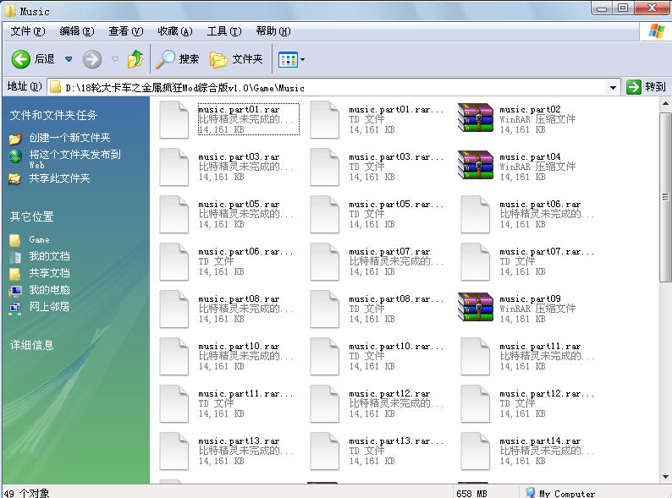Click the Back navigation arrow icon
This screenshot has width=672, height=498.
[21, 59]
